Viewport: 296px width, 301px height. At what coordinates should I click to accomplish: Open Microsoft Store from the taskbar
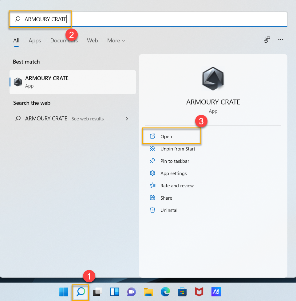coord(182,292)
